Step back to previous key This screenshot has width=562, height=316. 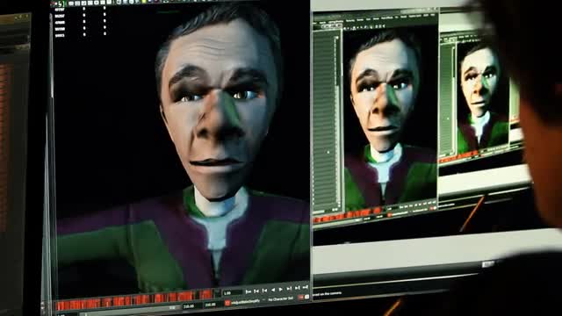click(264, 291)
